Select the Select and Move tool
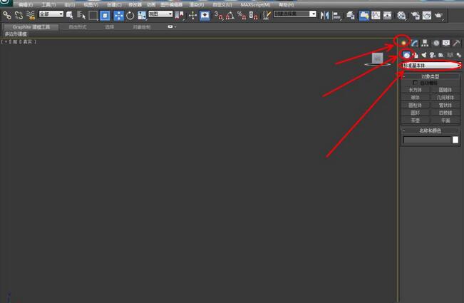Viewport: 464px width, 303px height. [118, 15]
